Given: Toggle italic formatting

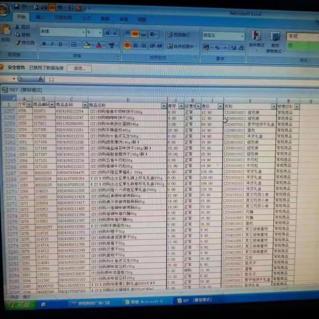Looking at the screenshot, I should coord(52,44).
